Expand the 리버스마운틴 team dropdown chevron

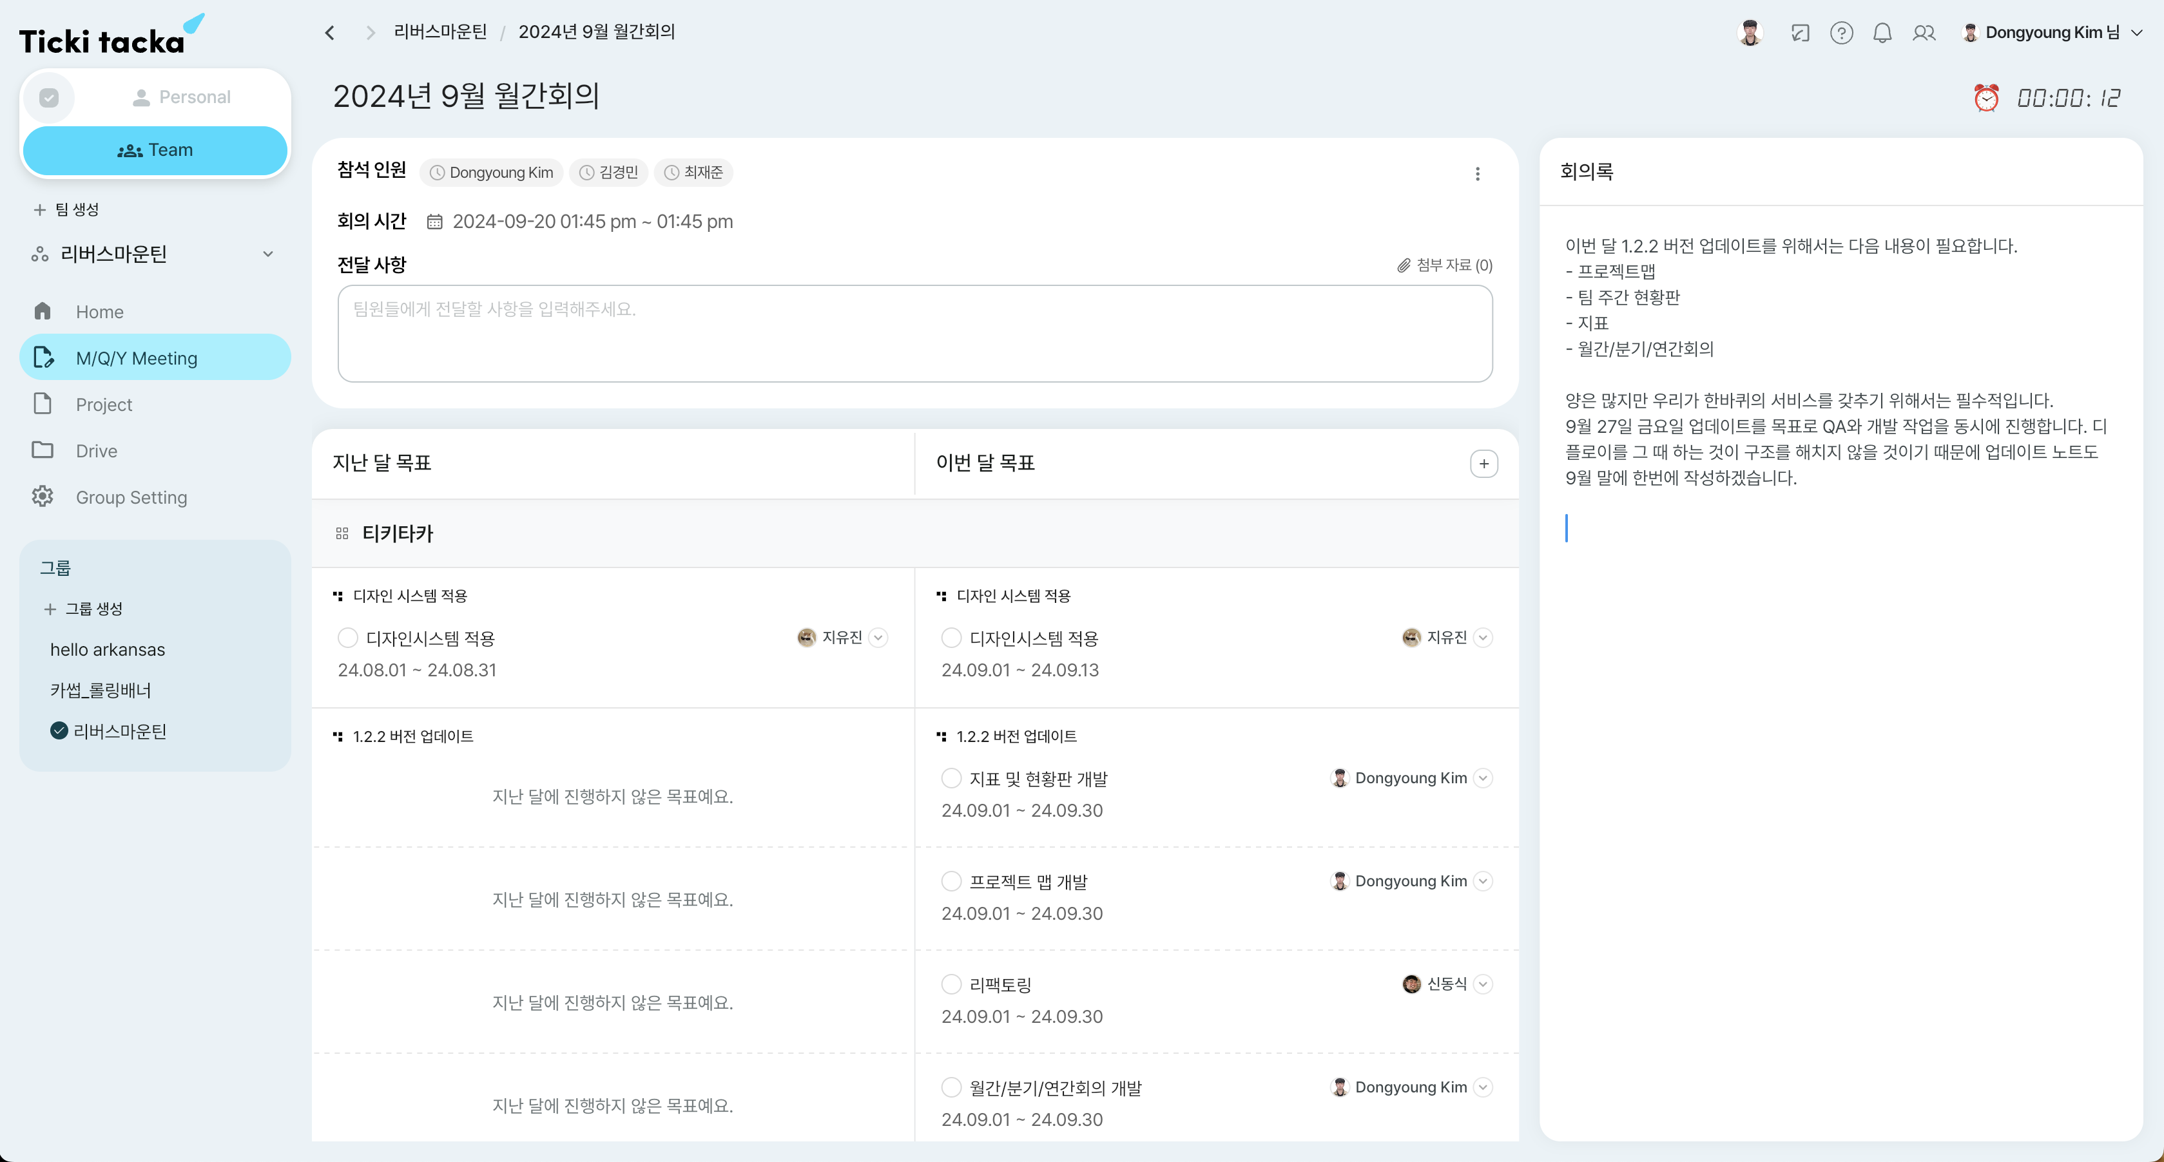pyautogui.click(x=268, y=254)
